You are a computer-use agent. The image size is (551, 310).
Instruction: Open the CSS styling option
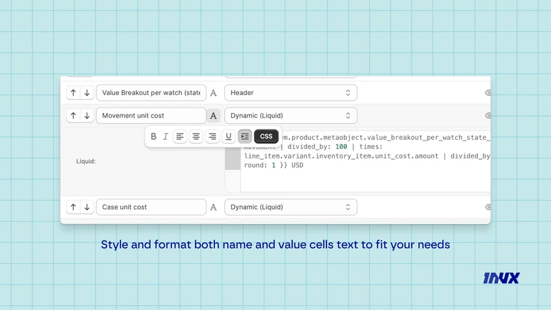click(x=266, y=136)
